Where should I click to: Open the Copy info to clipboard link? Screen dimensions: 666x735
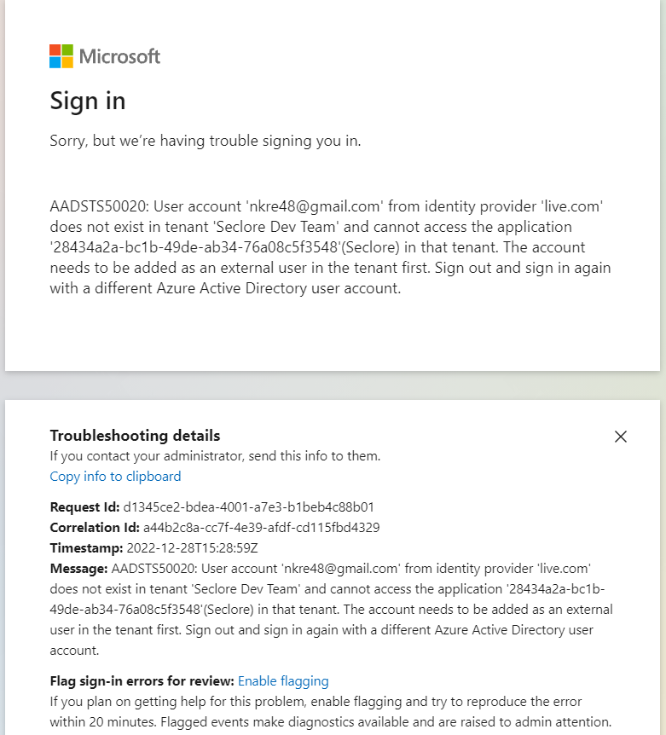pyautogui.click(x=115, y=476)
